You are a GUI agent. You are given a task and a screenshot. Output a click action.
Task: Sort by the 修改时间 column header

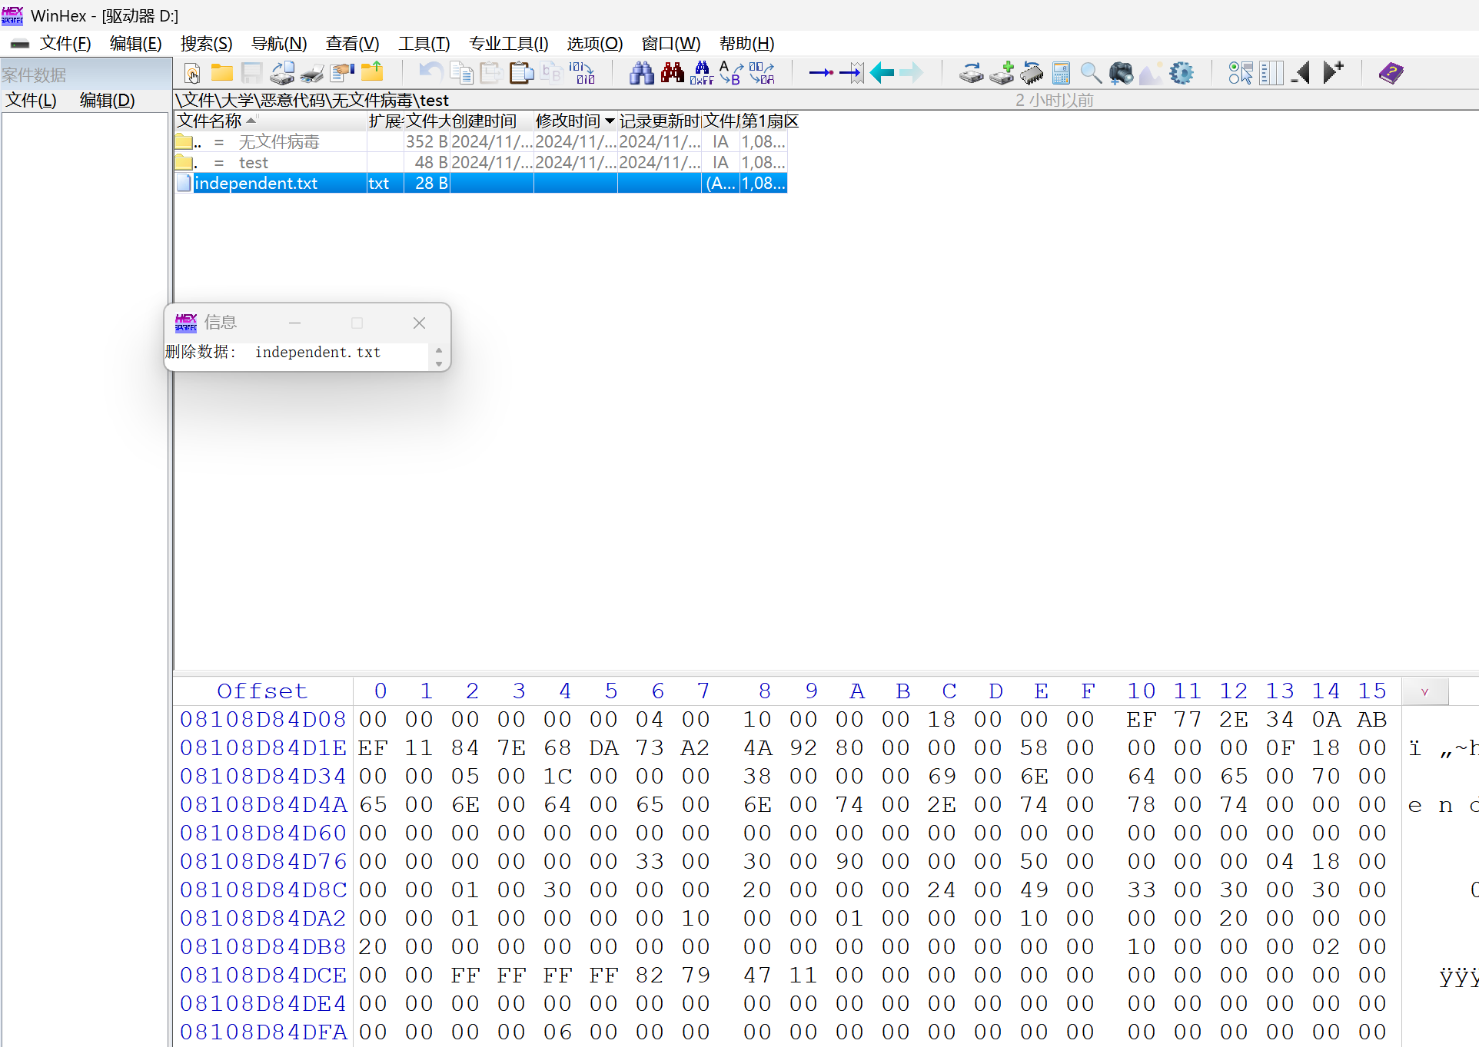[575, 121]
